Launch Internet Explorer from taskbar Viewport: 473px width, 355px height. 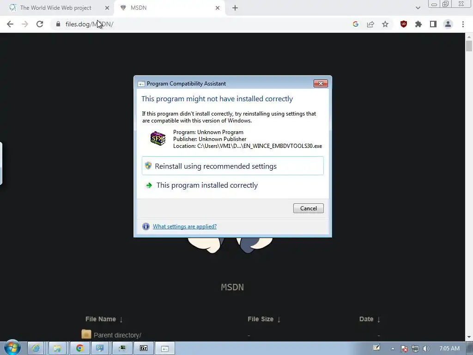click(x=36, y=349)
